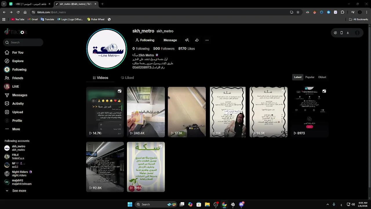
Task: Open 500 Followers list
Action: (x=164, y=48)
